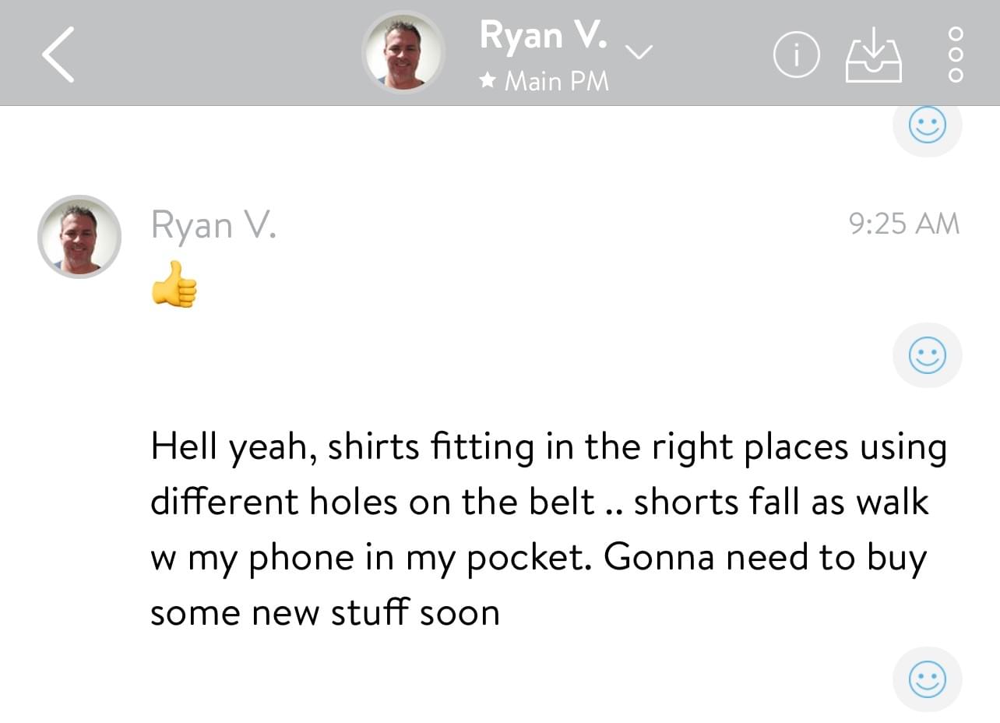1000x723 pixels.
Task: Tap the line "different holes on the belt"
Action: pyautogui.click(x=372, y=503)
